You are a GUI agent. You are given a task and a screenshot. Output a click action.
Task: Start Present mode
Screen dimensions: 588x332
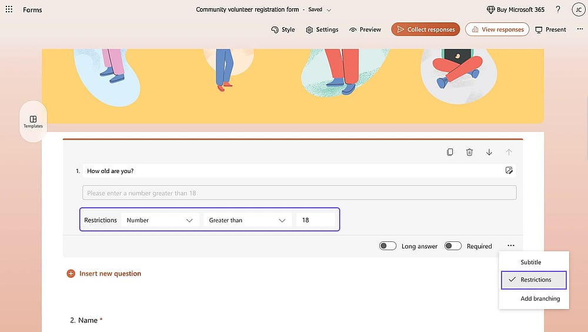coord(550,29)
